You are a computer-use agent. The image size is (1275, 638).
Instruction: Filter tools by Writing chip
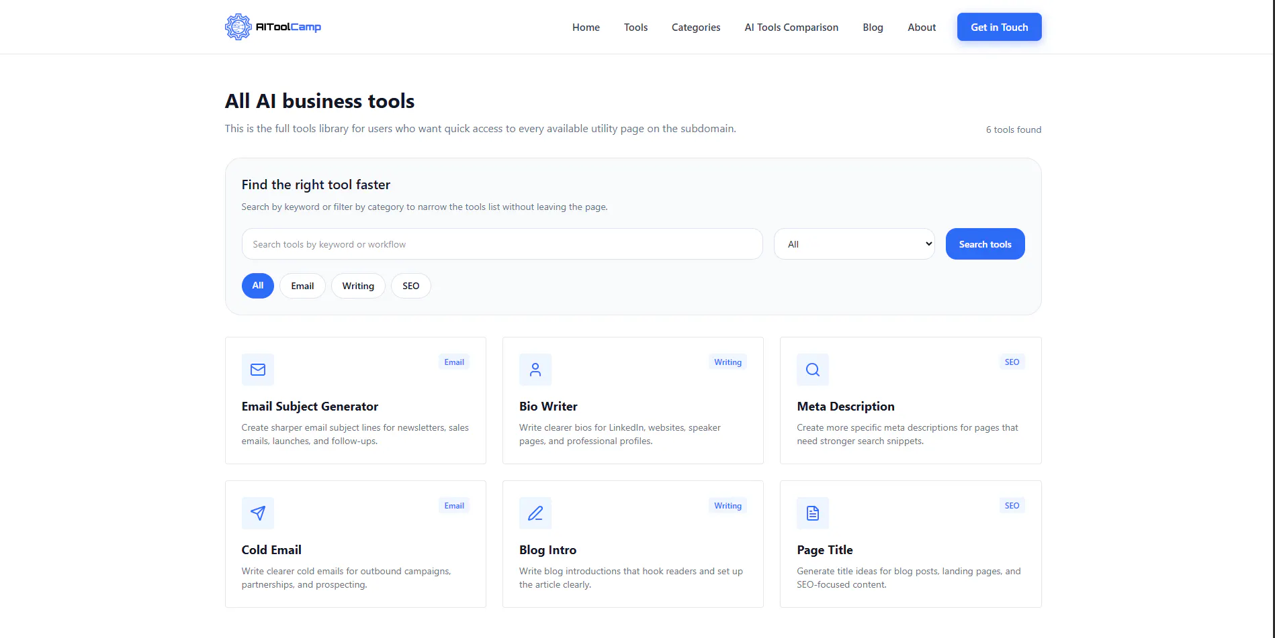pyautogui.click(x=358, y=286)
